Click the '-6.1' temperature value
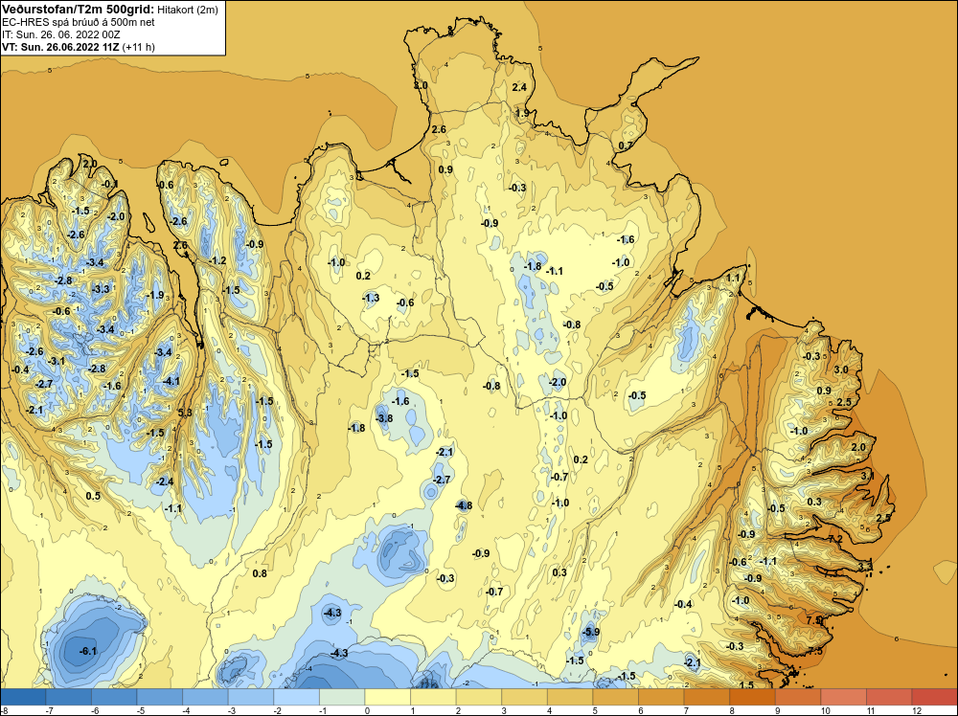Image resolution: width=958 pixels, height=716 pixels. [88, 651]
